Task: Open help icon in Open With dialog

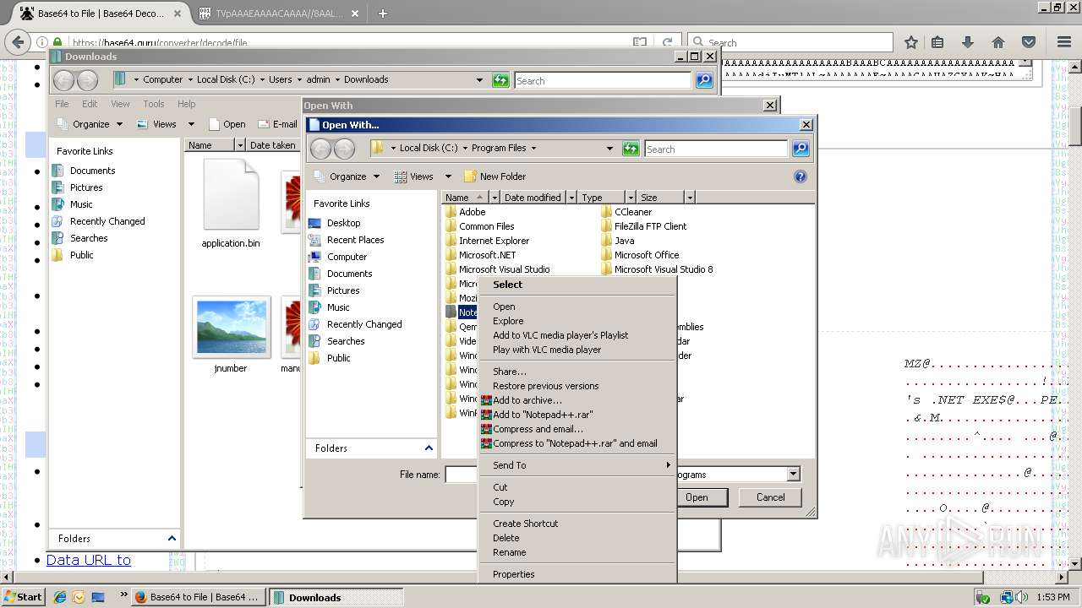Action: 801,176
